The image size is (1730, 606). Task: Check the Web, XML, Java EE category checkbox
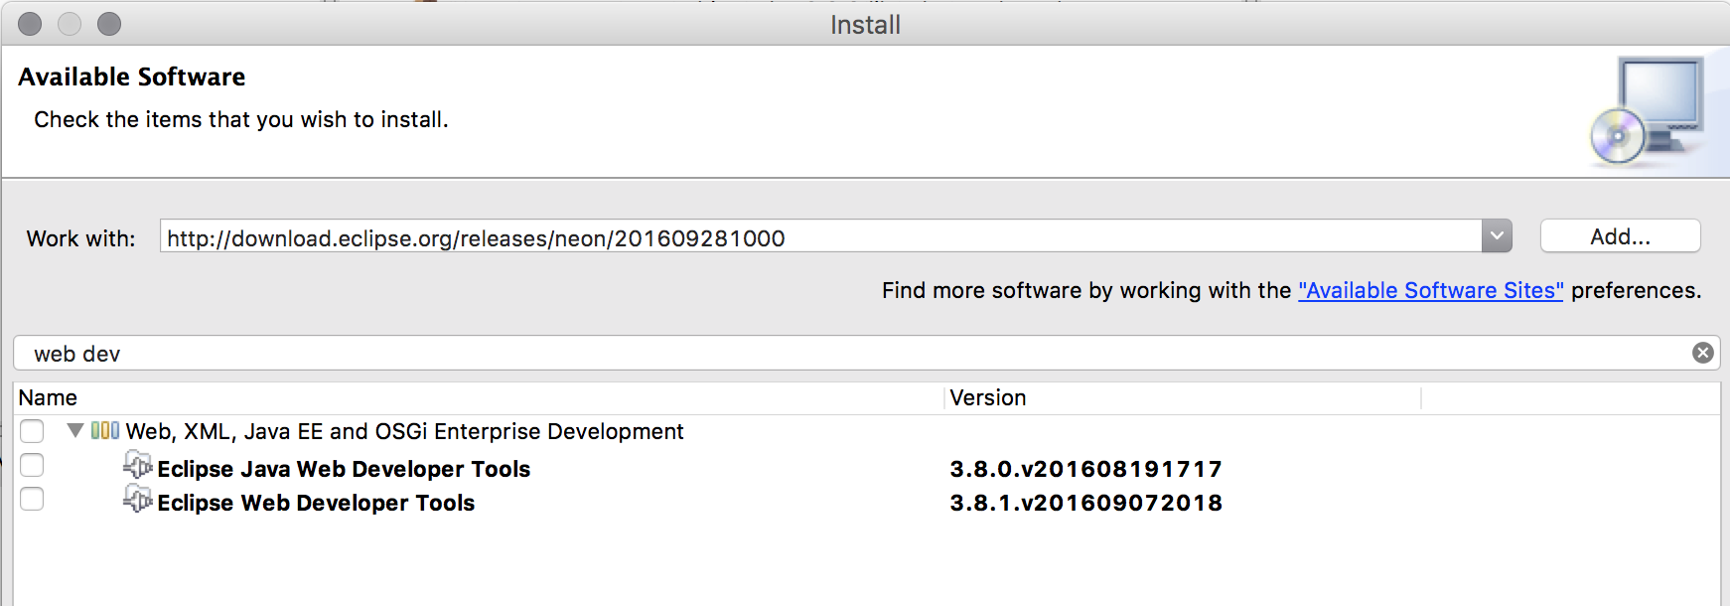(32, 430)
